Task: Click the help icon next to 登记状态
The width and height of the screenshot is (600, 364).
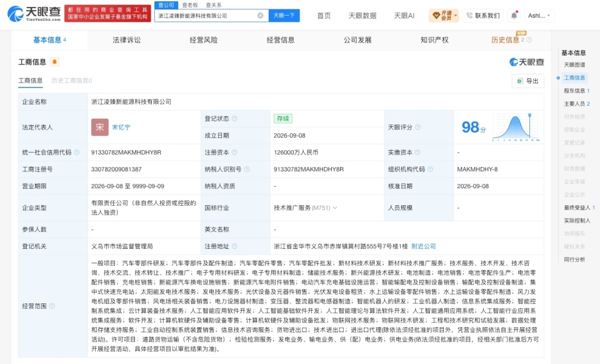Action: point(234,119)
